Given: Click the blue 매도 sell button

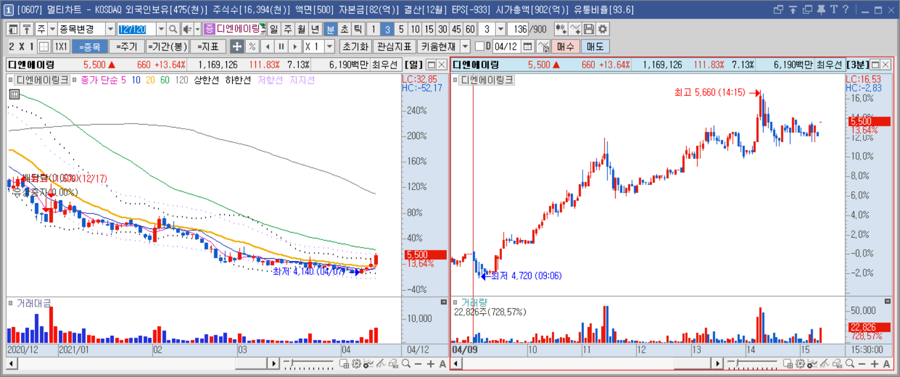Looking at the screenshot, I should pyautogui.click(x=595, y=46).
